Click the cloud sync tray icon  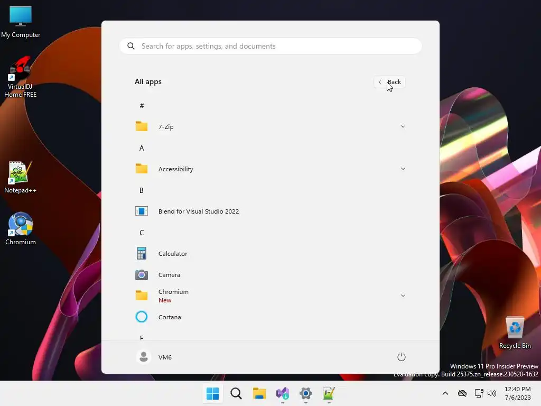[x=462, y=393]
